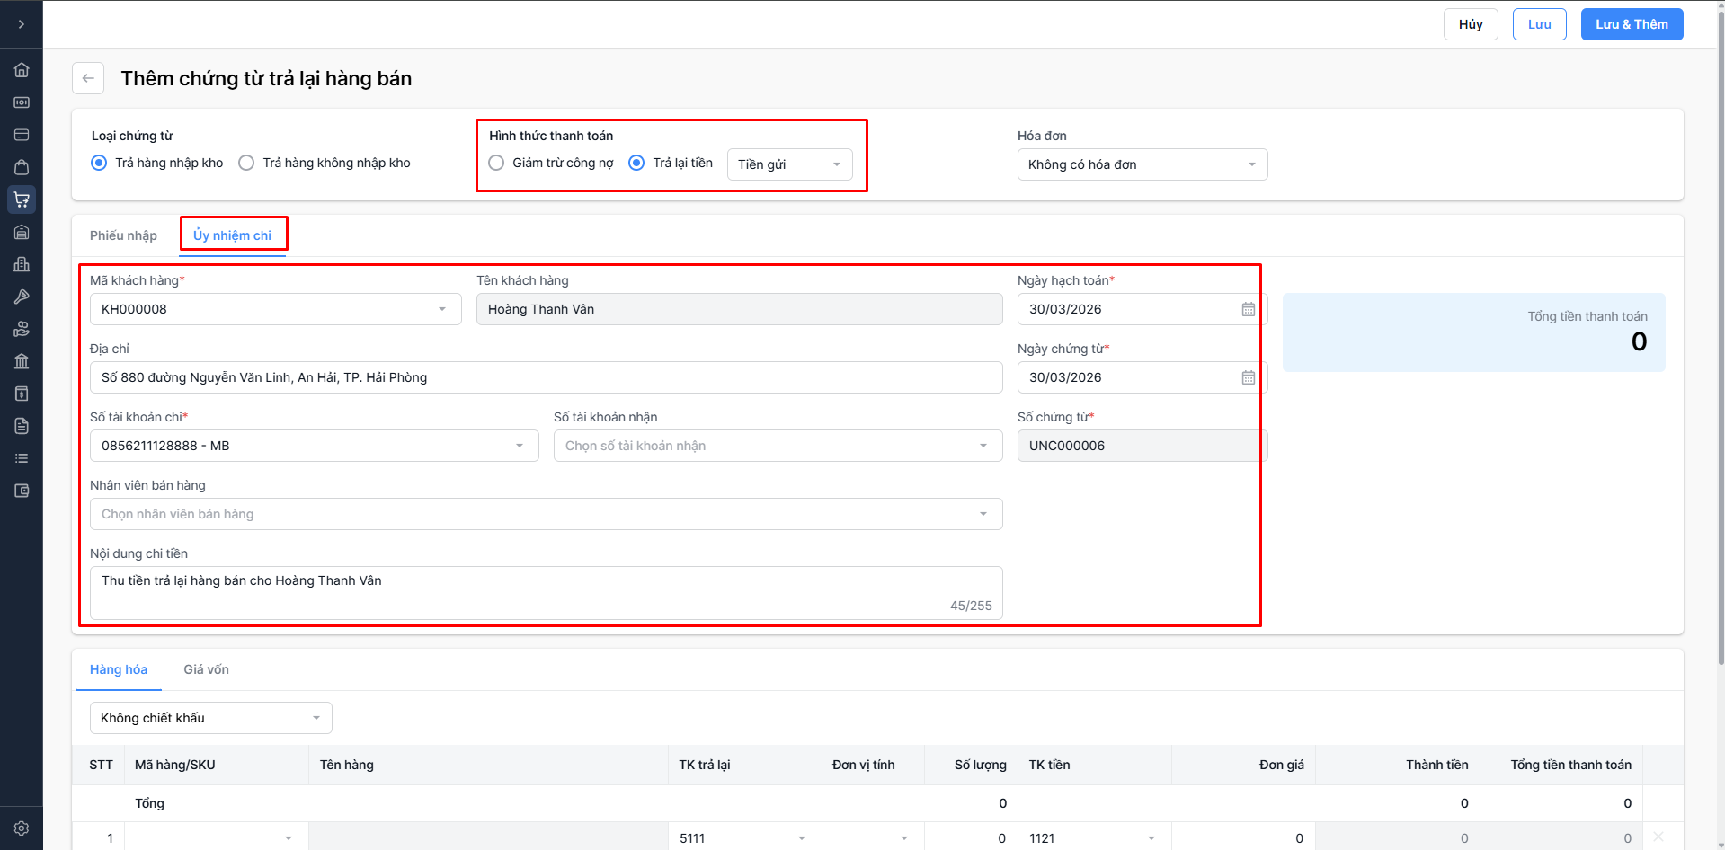Open the Tiền gửi payment method dropdown

pos(789,164)
